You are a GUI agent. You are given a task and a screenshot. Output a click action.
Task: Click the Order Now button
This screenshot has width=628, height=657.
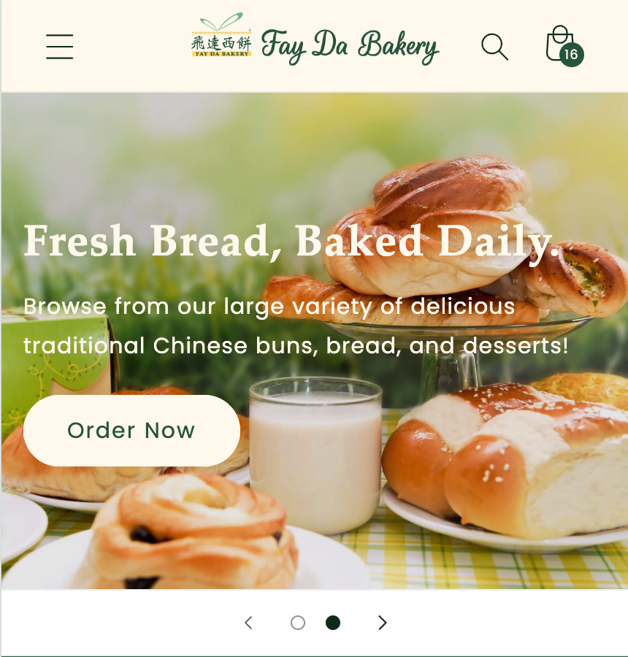click(131, 430)
